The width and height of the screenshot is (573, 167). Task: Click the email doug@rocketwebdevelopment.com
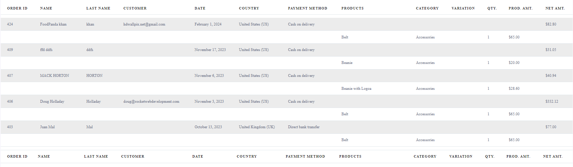point(151,101)
